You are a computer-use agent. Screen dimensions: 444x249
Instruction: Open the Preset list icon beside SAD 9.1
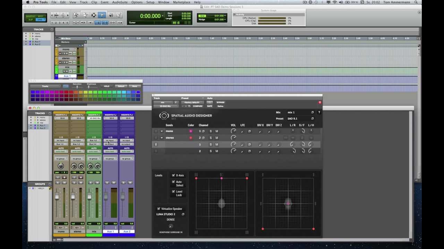(x=312, y=119)
